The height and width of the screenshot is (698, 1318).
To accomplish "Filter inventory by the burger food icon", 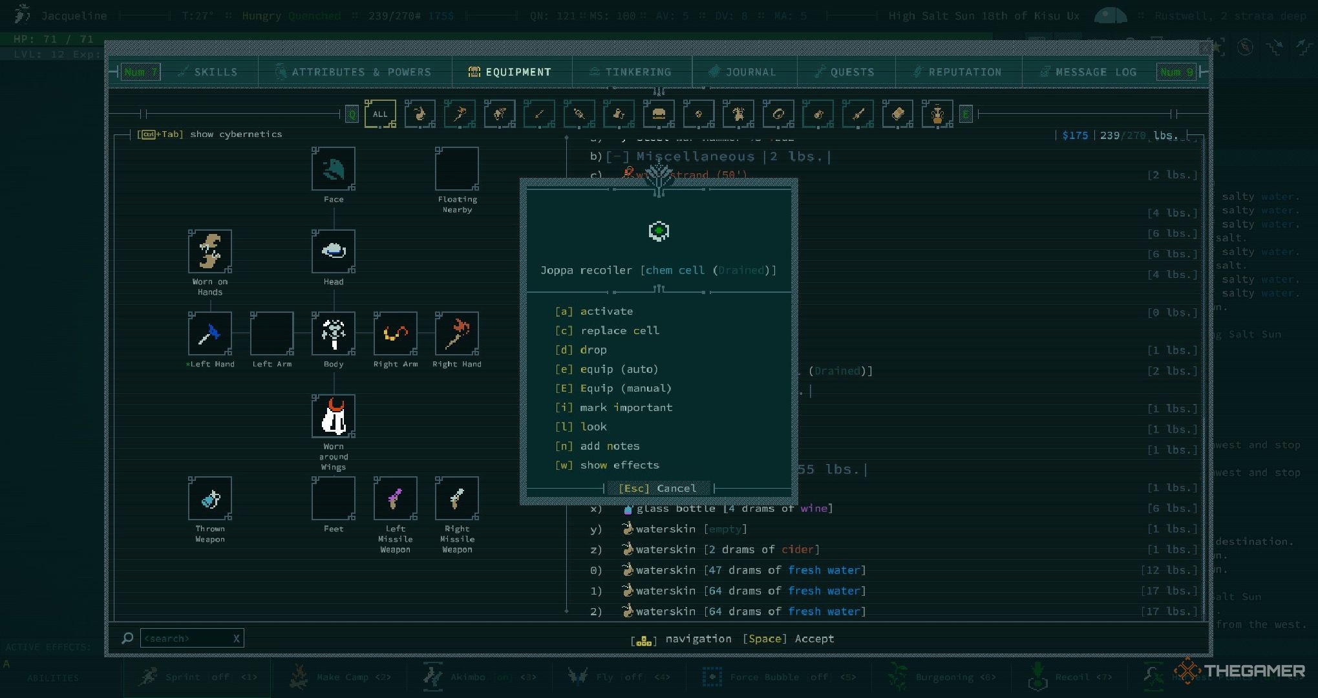I will 659,114.
